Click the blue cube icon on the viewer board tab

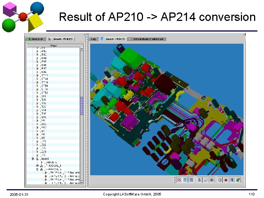(102, 39)
